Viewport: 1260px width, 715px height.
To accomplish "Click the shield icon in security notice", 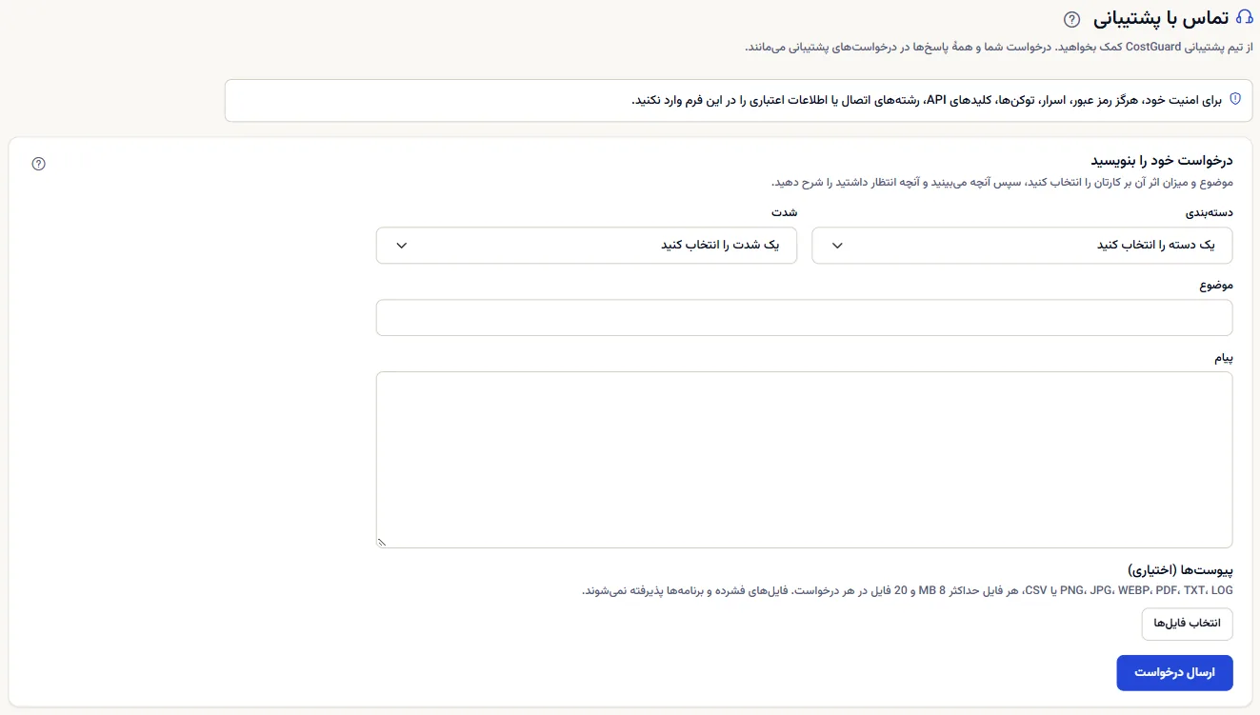I will click(x=1235, y=99).
